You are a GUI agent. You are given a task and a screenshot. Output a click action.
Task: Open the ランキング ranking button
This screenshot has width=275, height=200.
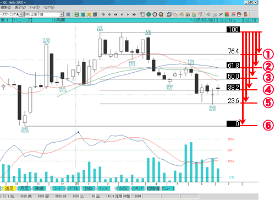click(x=138, y=188)
